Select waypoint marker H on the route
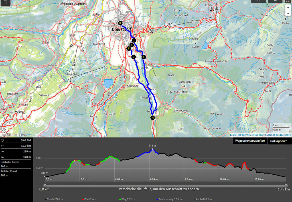The width and height of the screenshot is (292, 202). (153, 118)
